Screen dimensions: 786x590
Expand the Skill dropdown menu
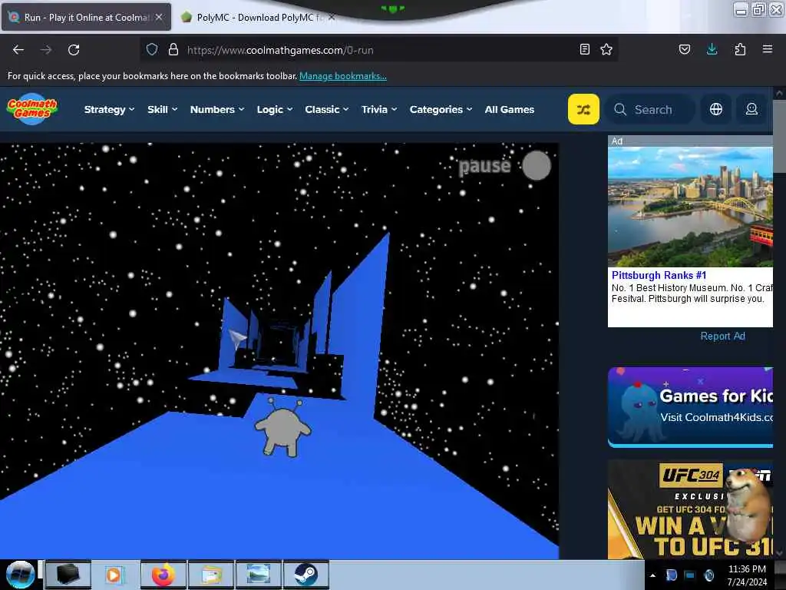click(x=163, y=109)
